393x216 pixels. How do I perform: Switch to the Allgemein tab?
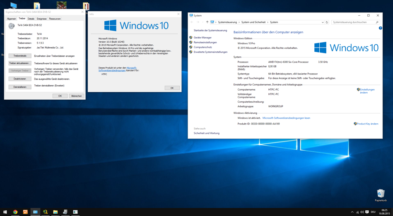pos(11,19)
